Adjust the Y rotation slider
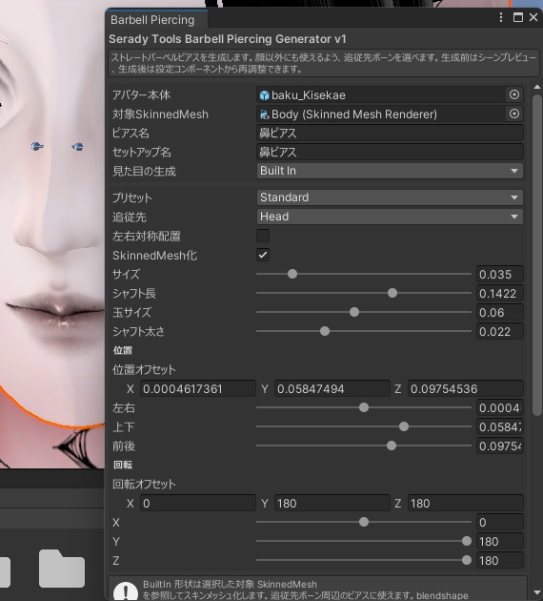Image resolution: width=543 pixels, height=601 pixels. click(x=364, y=541)
